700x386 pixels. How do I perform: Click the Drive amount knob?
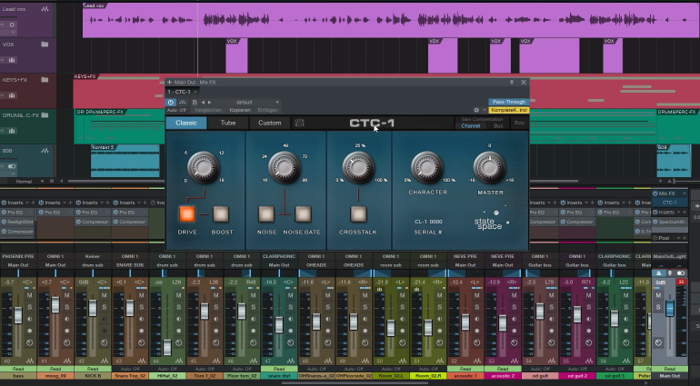(x=204, y=167)
